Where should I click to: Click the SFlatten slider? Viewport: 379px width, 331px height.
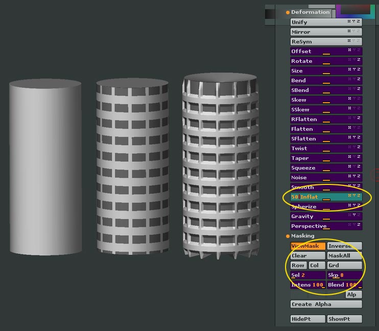326,138
